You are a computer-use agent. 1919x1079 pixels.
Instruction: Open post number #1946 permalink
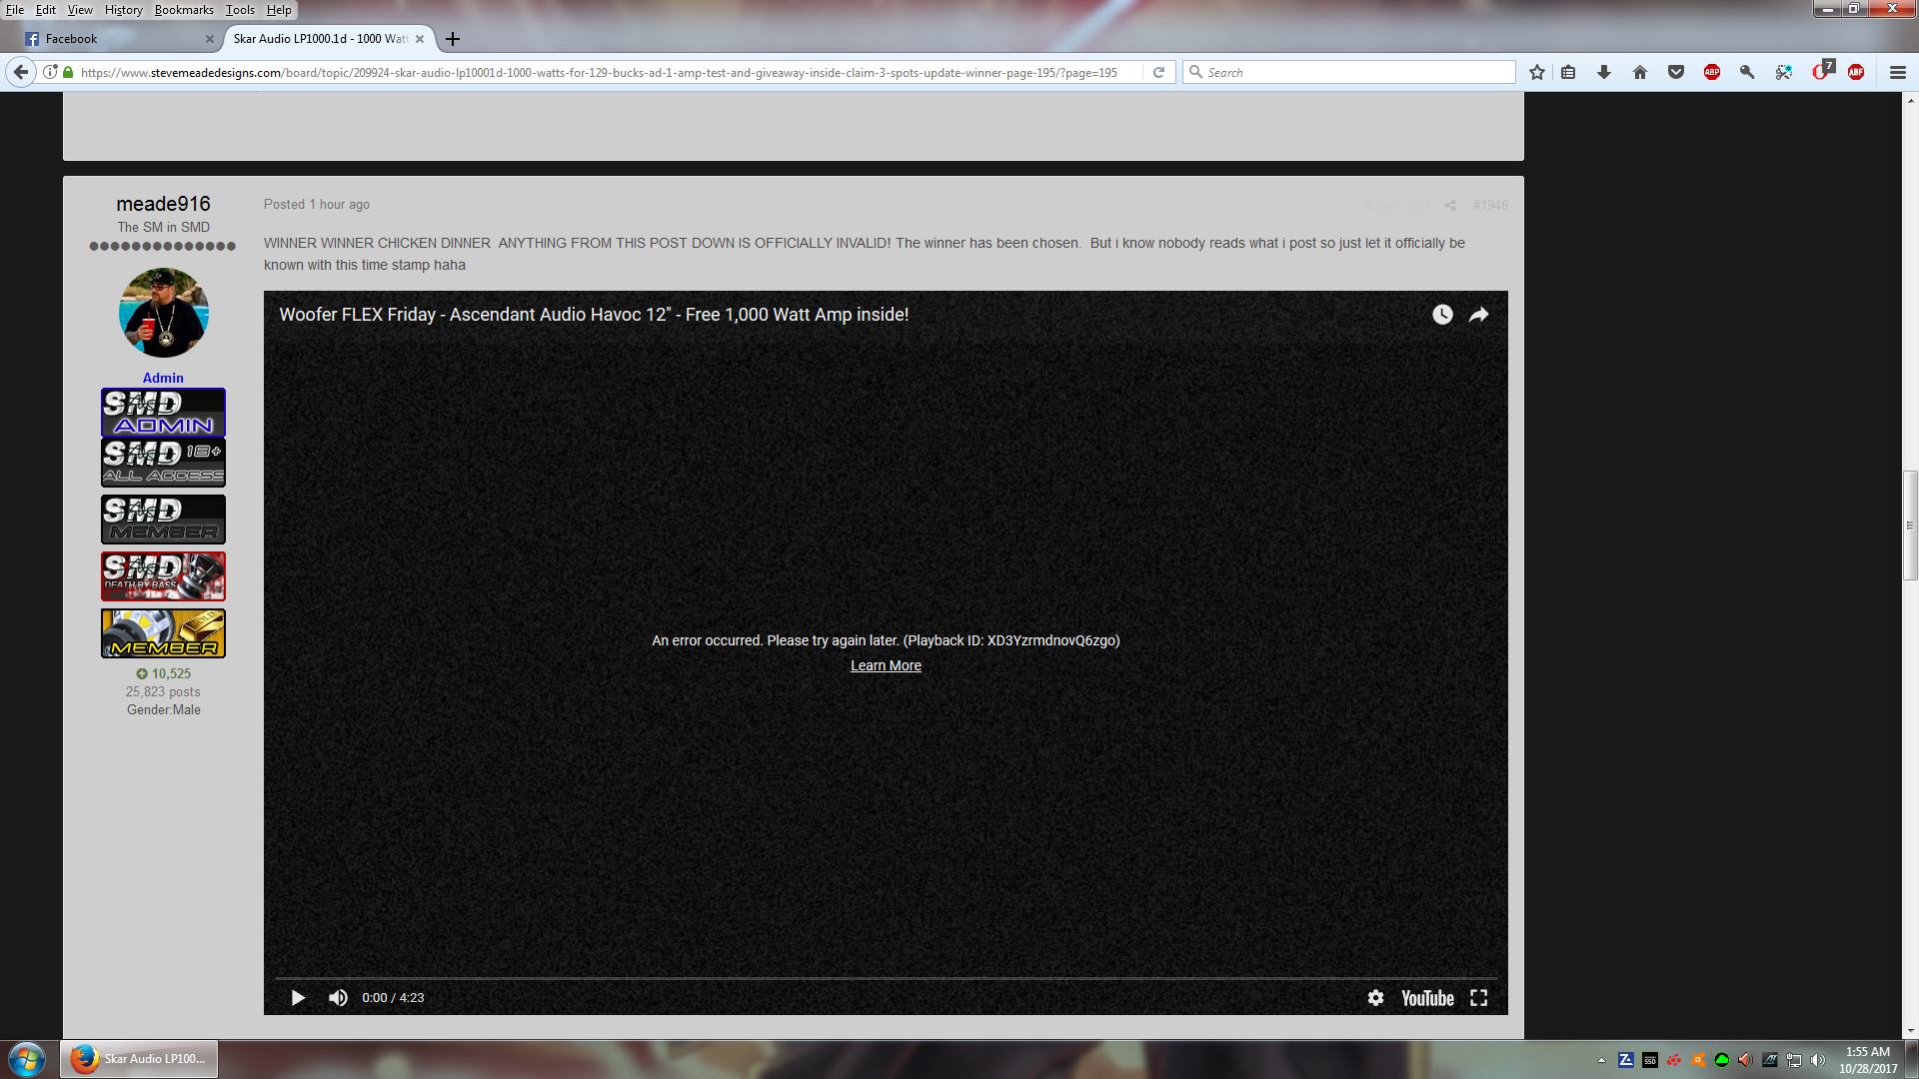1489,205
